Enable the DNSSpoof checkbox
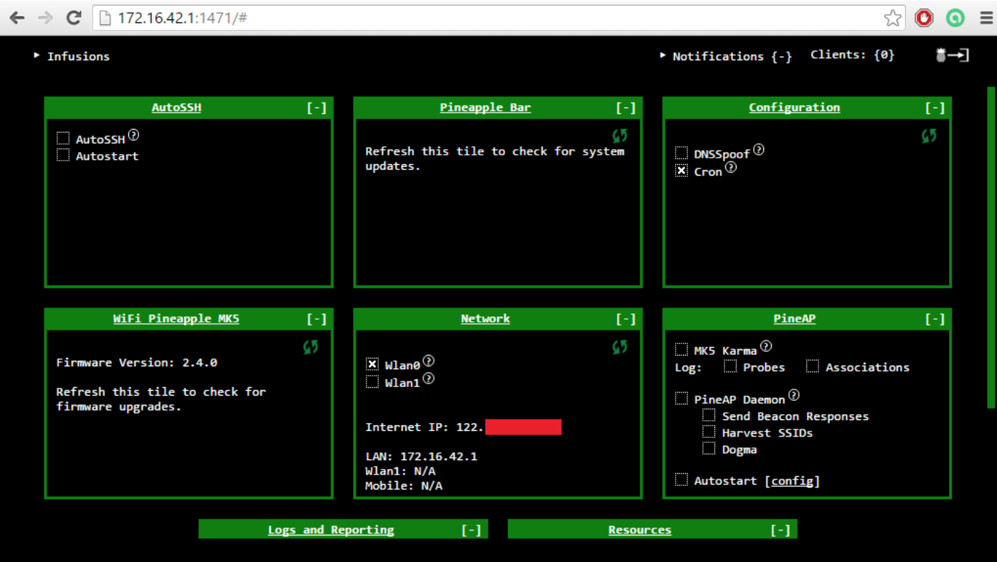Screen dimensions: 997x562 pos(681,153)
